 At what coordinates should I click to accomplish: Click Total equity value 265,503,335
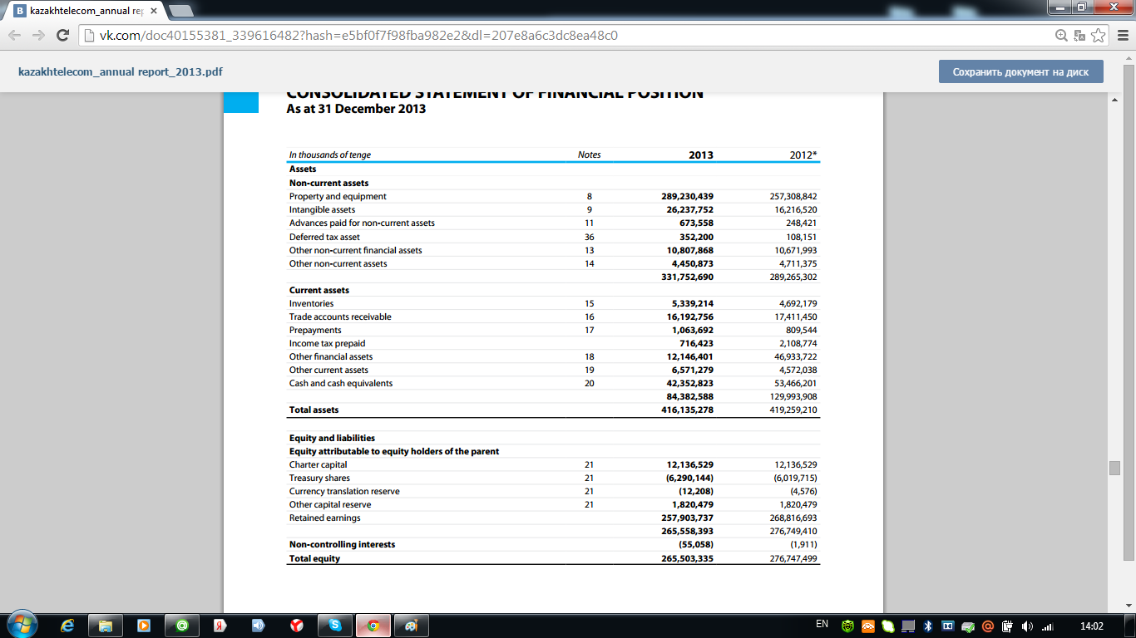point(687,558)
